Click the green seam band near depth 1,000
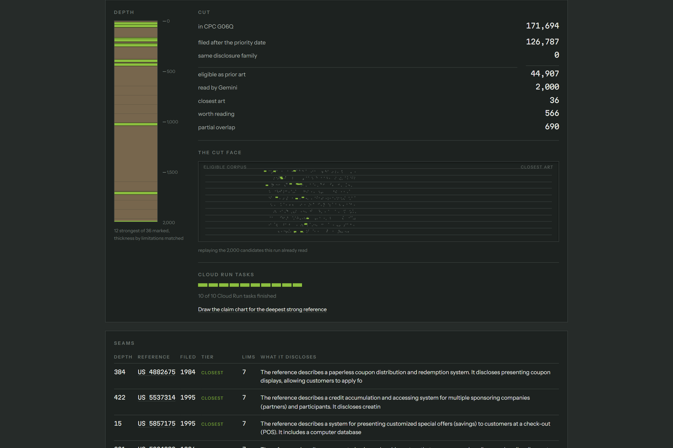The height and width of the screenshot is (448, 673). point(136,124)
